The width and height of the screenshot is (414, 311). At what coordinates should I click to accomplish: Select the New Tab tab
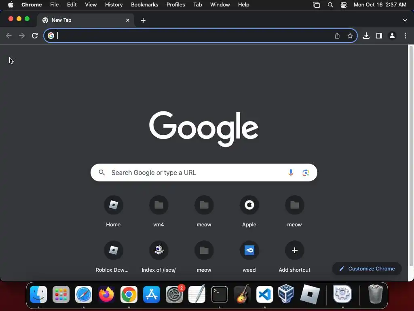click(x=85, y=20)
